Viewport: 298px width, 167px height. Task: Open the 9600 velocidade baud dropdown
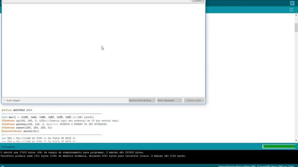(x=169, y=100)
